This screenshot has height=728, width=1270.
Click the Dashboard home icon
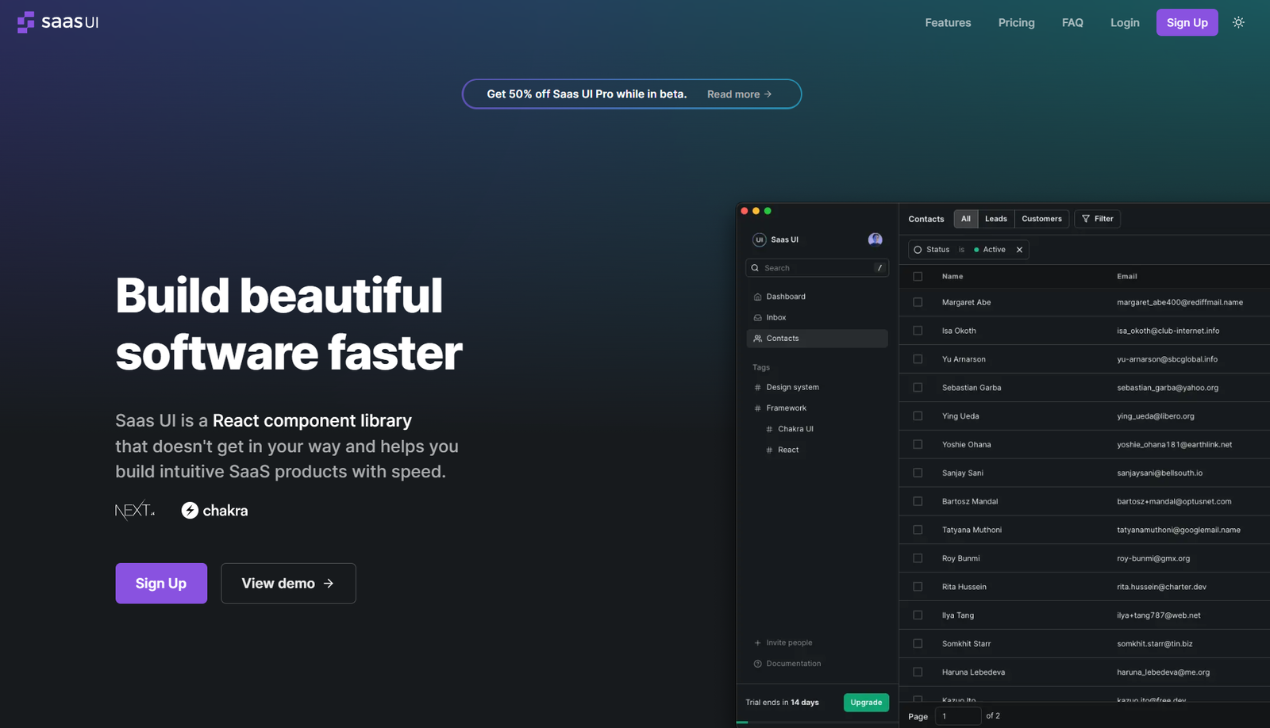[757, 297]
